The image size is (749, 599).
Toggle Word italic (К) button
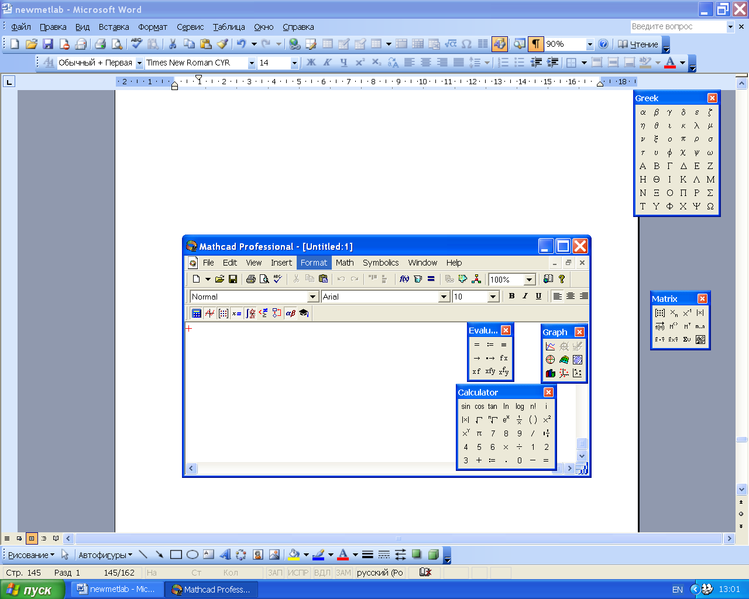328,63
